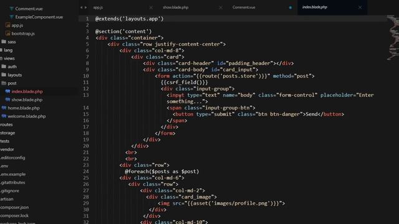Place cursor on @extends('layouts.app') line
Image resolution: width=399 pixels, height=224 pixels.
pyautogui.click(x=129, y=19)
